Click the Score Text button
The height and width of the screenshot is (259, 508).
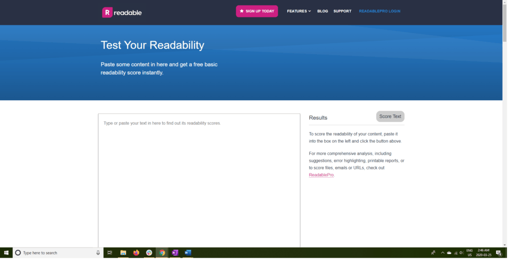[390, 117]
